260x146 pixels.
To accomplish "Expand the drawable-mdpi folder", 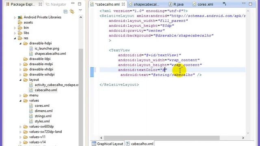I will 20,64.
